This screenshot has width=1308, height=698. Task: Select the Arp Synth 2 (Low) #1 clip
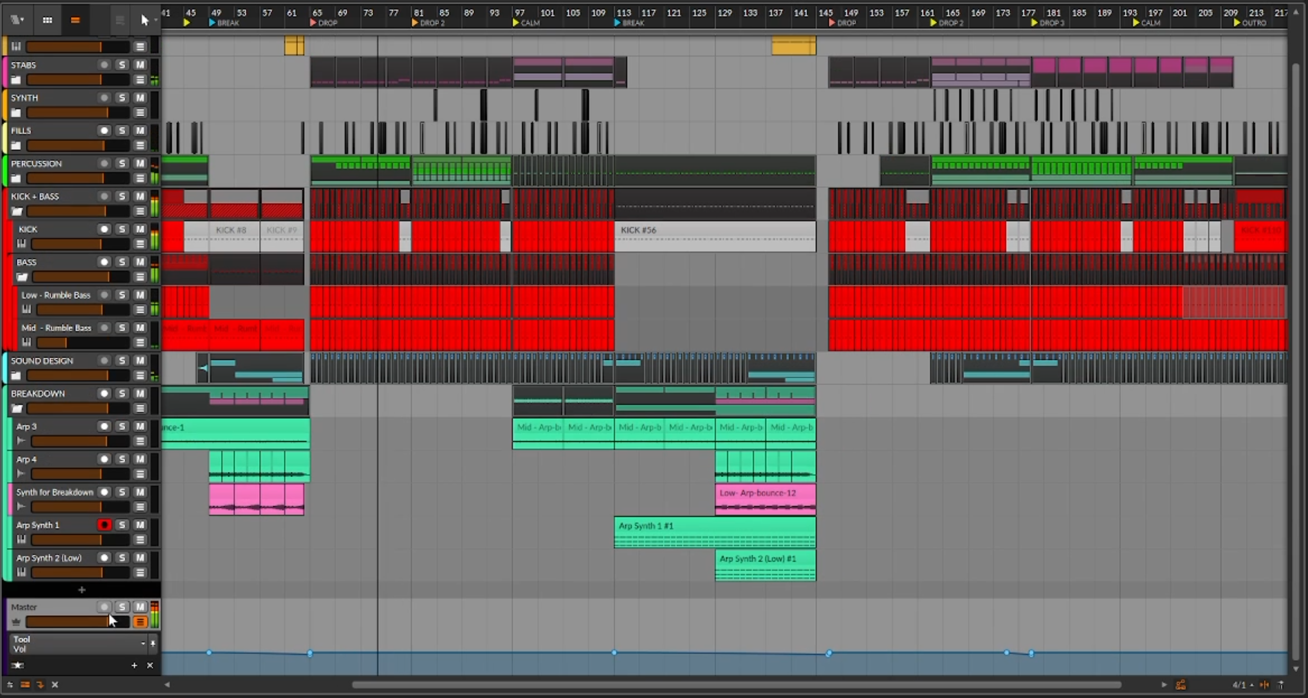765,565
